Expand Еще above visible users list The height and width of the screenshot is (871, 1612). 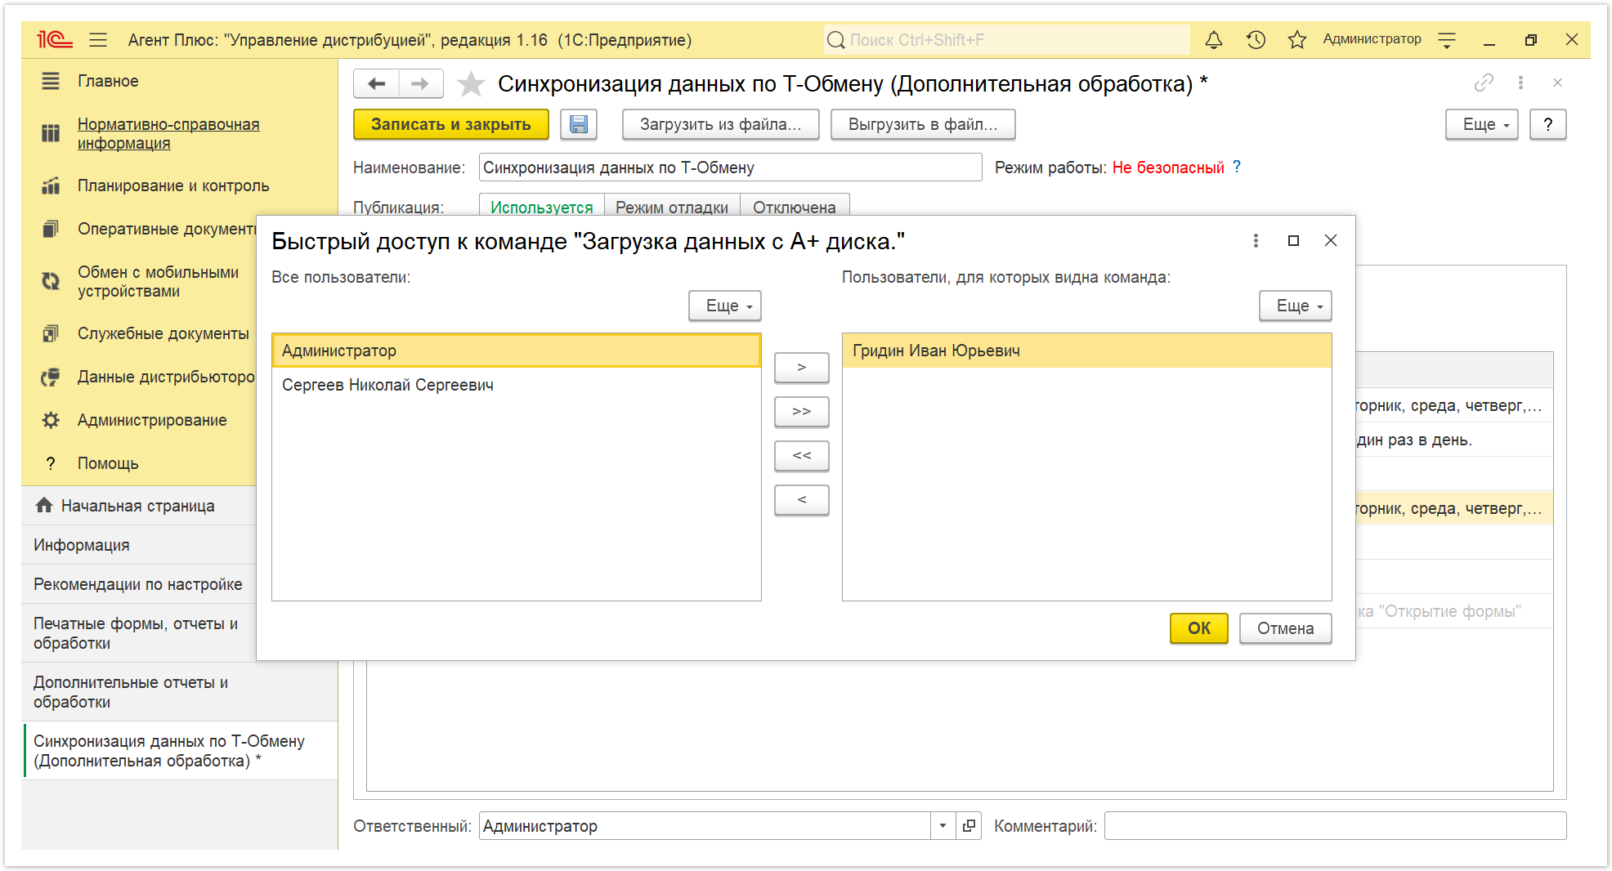tap(1296, 306)
